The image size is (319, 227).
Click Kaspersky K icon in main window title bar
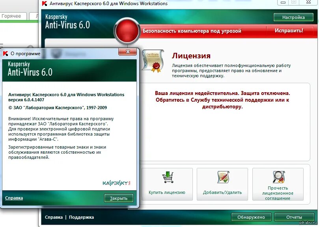click(x=45, y=4)
